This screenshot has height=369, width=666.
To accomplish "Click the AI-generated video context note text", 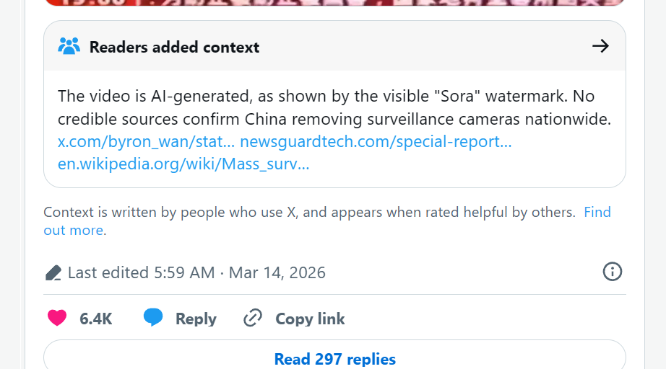I will (326, 107).
